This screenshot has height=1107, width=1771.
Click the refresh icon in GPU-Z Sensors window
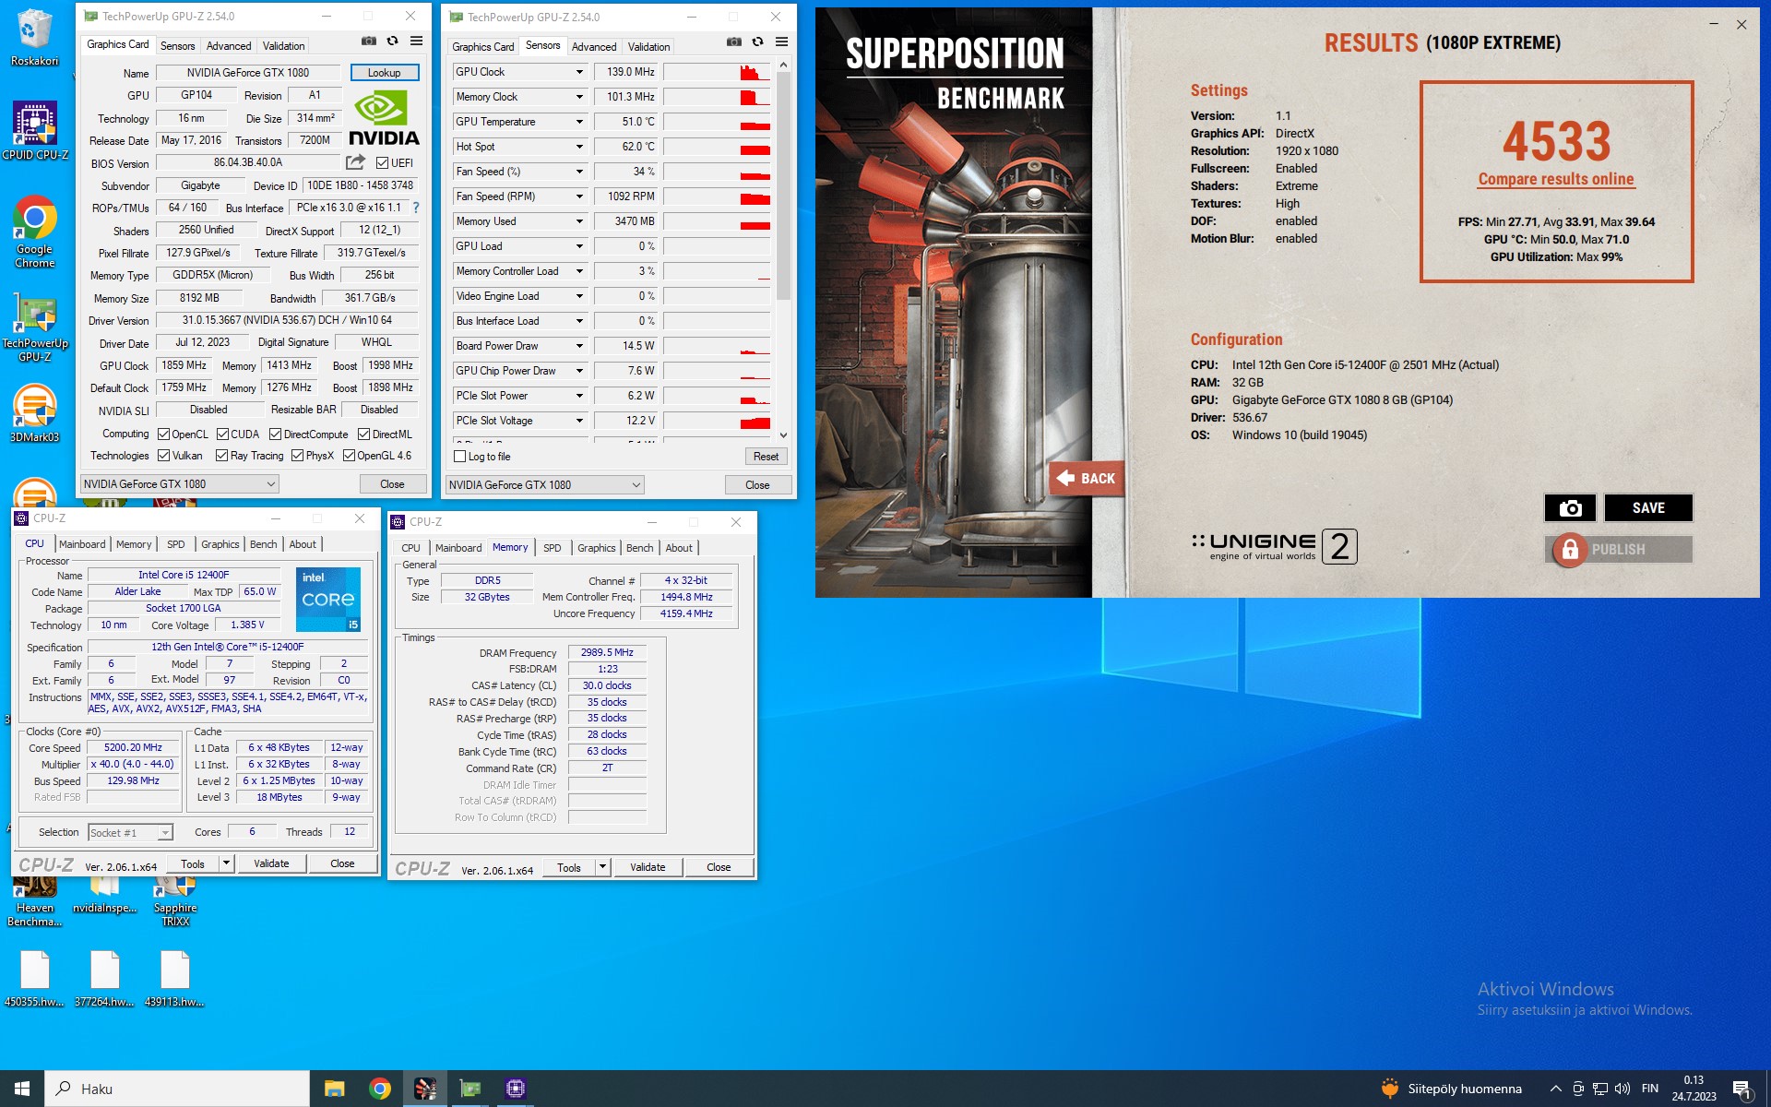[757, 42]
